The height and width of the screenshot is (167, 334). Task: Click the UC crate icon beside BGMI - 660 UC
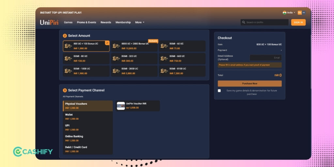pos(164,59)
